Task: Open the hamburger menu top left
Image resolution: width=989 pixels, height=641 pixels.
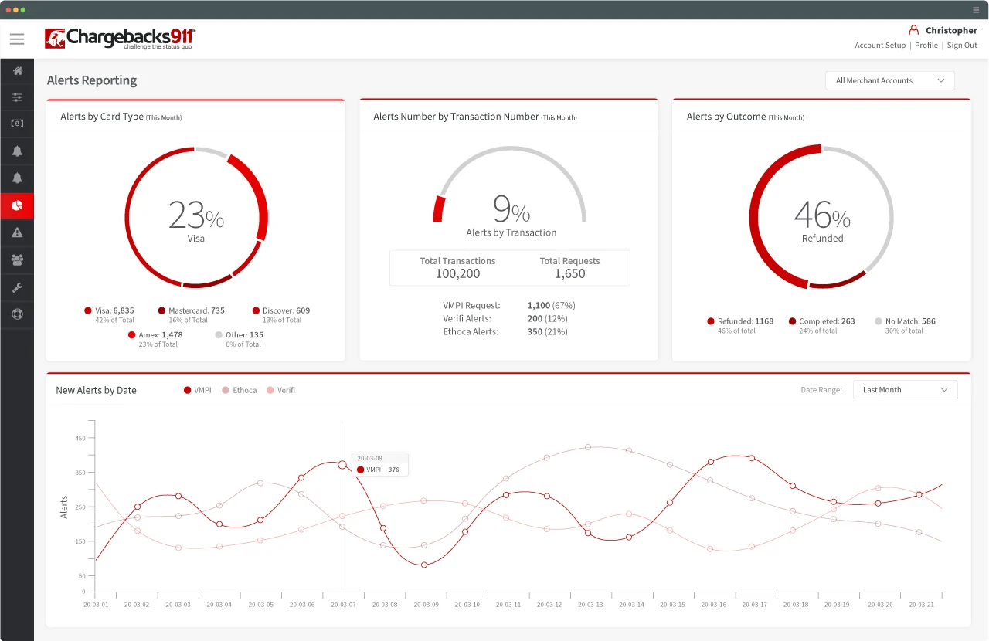Action: 17,39
